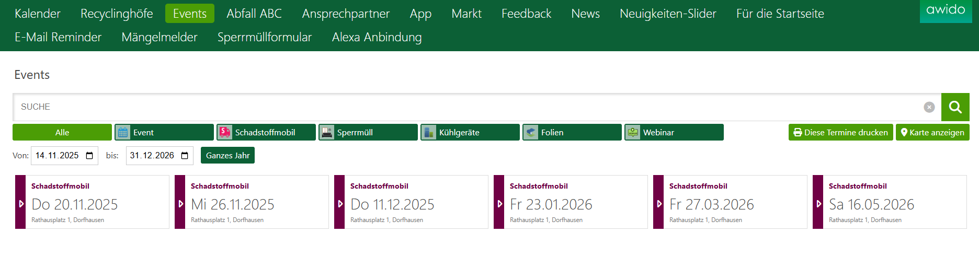Focus the SUCHE search input field
This screenshot has height=279, width=979.
[x=465, y=107]
